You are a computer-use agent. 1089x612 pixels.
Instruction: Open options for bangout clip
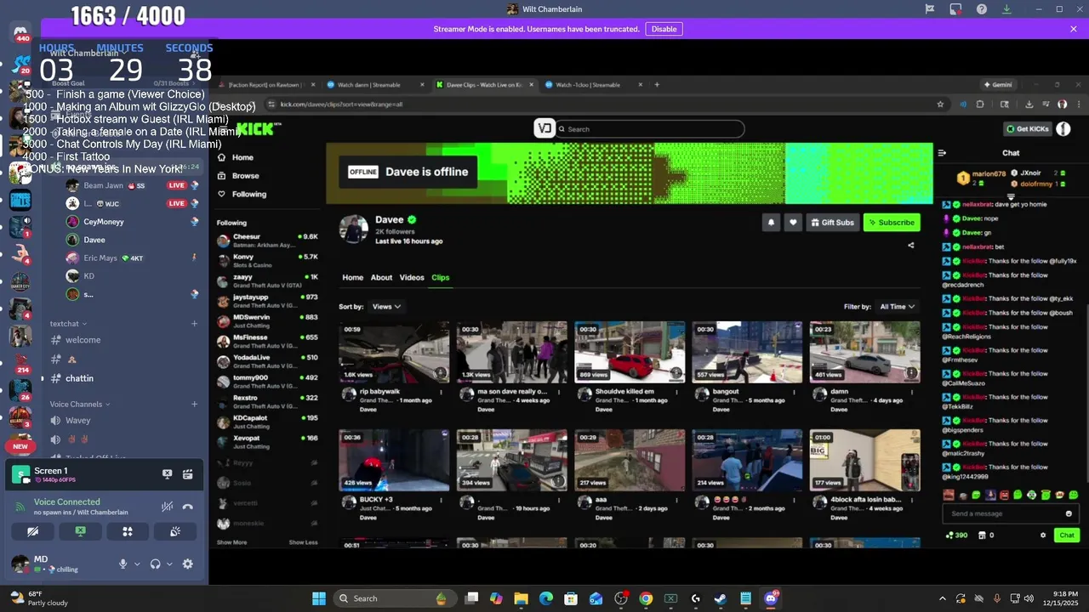[x=795, y=393]
